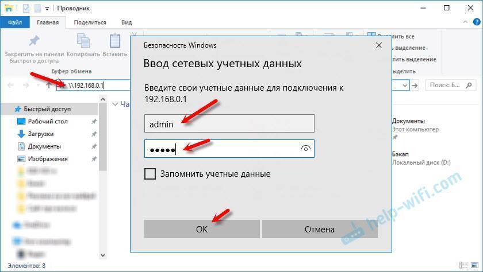The width and height of the screenshot is (483, 272).
Task: Navigate with the address bar go arrow
Action: [415, 86]
